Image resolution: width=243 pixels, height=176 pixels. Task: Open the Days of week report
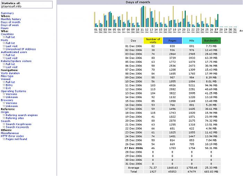click(10, 25)
